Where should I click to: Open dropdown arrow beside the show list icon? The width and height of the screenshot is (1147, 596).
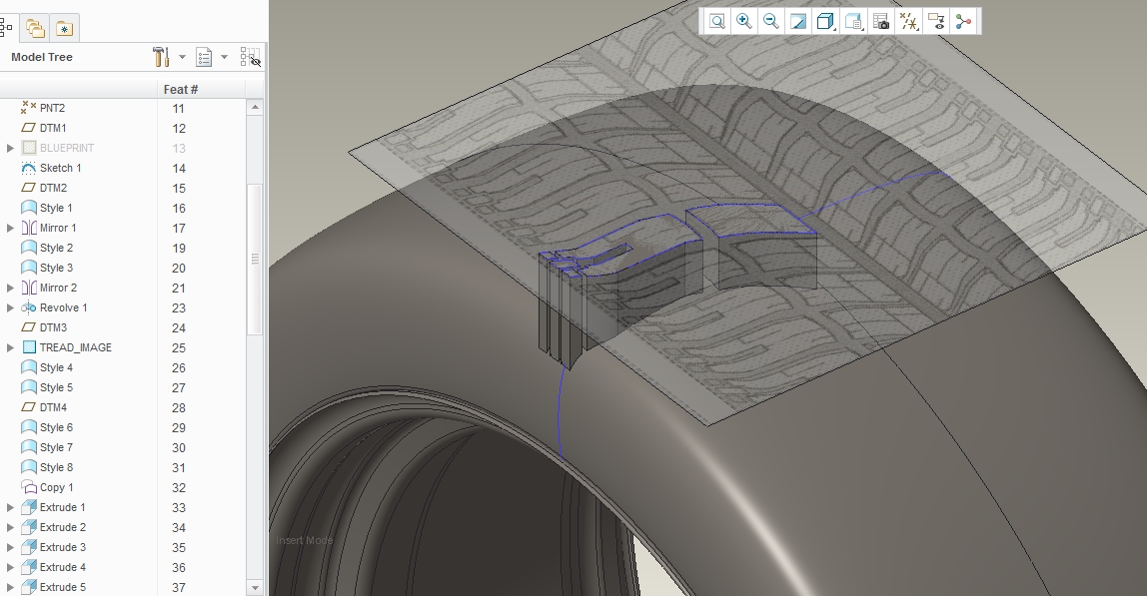(x=225, y=57)
